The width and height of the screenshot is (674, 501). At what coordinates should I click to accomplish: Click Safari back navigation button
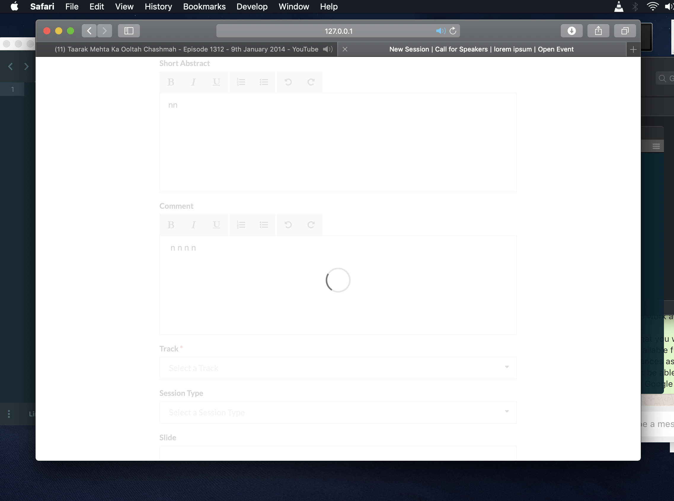(89, 31)
